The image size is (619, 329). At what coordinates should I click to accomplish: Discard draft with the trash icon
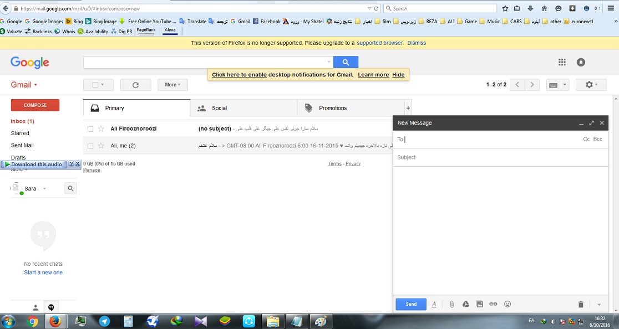pos(581,304)
